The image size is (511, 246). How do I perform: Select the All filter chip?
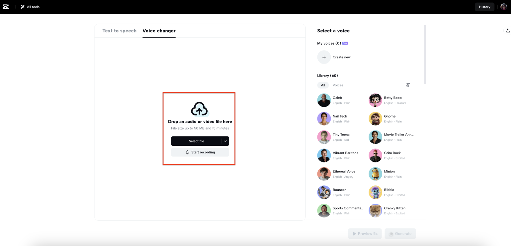(x=323, y=85)
